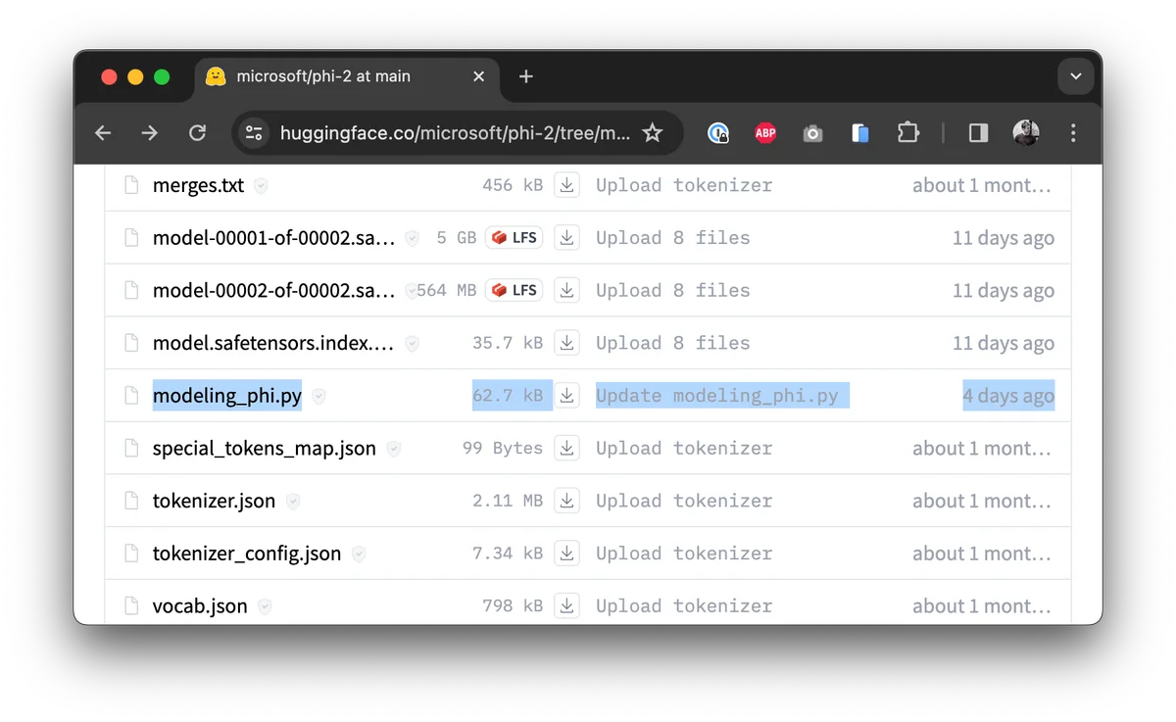The image size is (1176, 722).
Task: Open tokenizer.json file link
Action: [214, 501]
